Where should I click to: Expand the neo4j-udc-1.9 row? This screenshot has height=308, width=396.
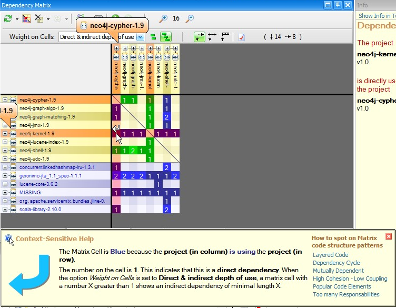pyautogui.click(x=5, y=159)
